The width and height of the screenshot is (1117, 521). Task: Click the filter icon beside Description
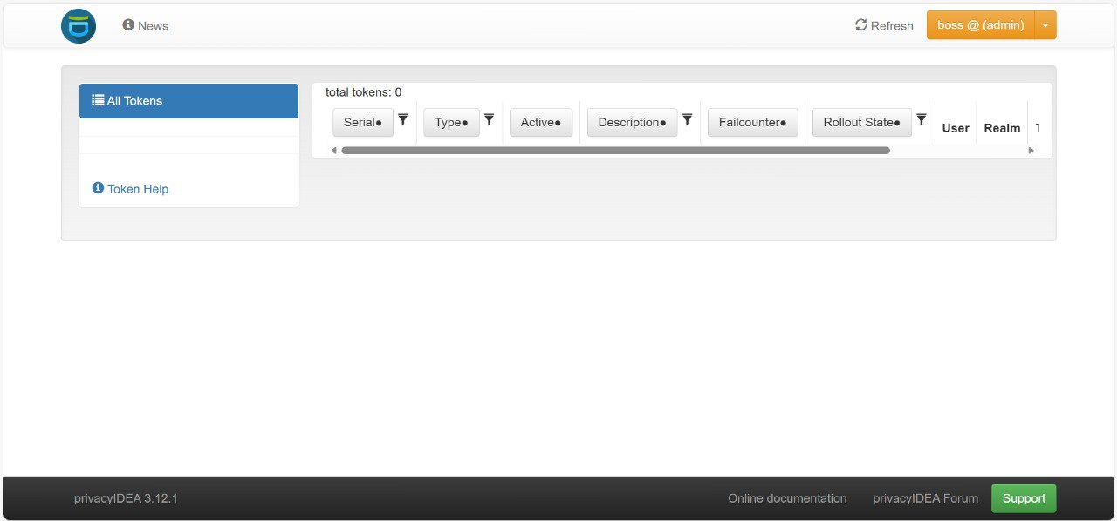[687, 120]
